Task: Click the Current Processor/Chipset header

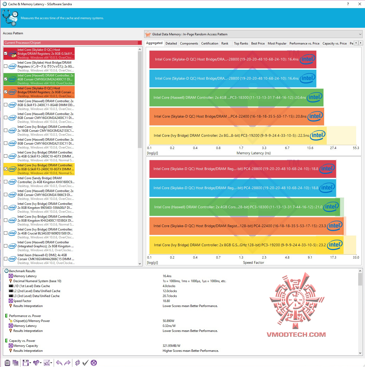Action: (73, 43)
